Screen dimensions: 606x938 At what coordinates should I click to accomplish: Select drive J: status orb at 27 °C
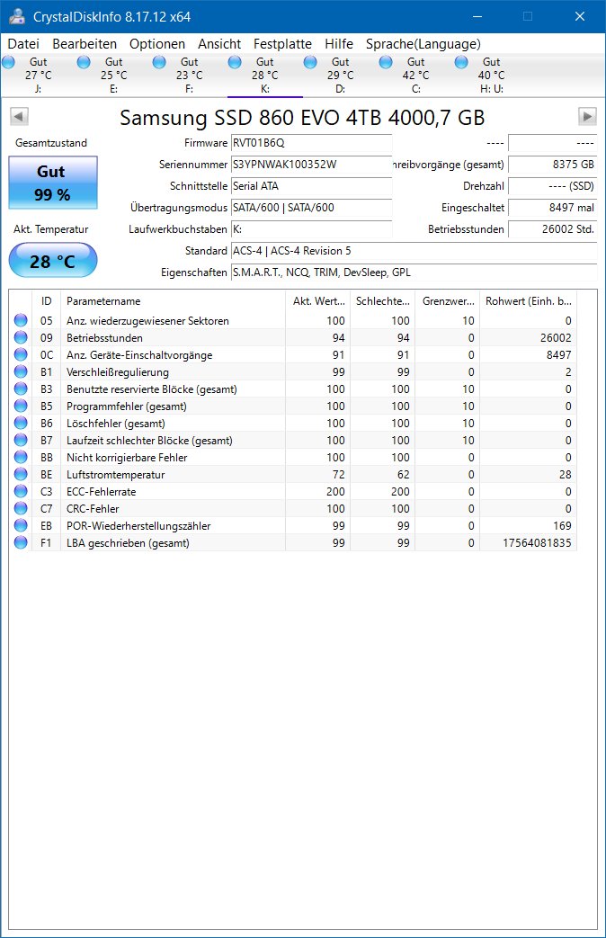pyautogui.click(x=8, y=62)
